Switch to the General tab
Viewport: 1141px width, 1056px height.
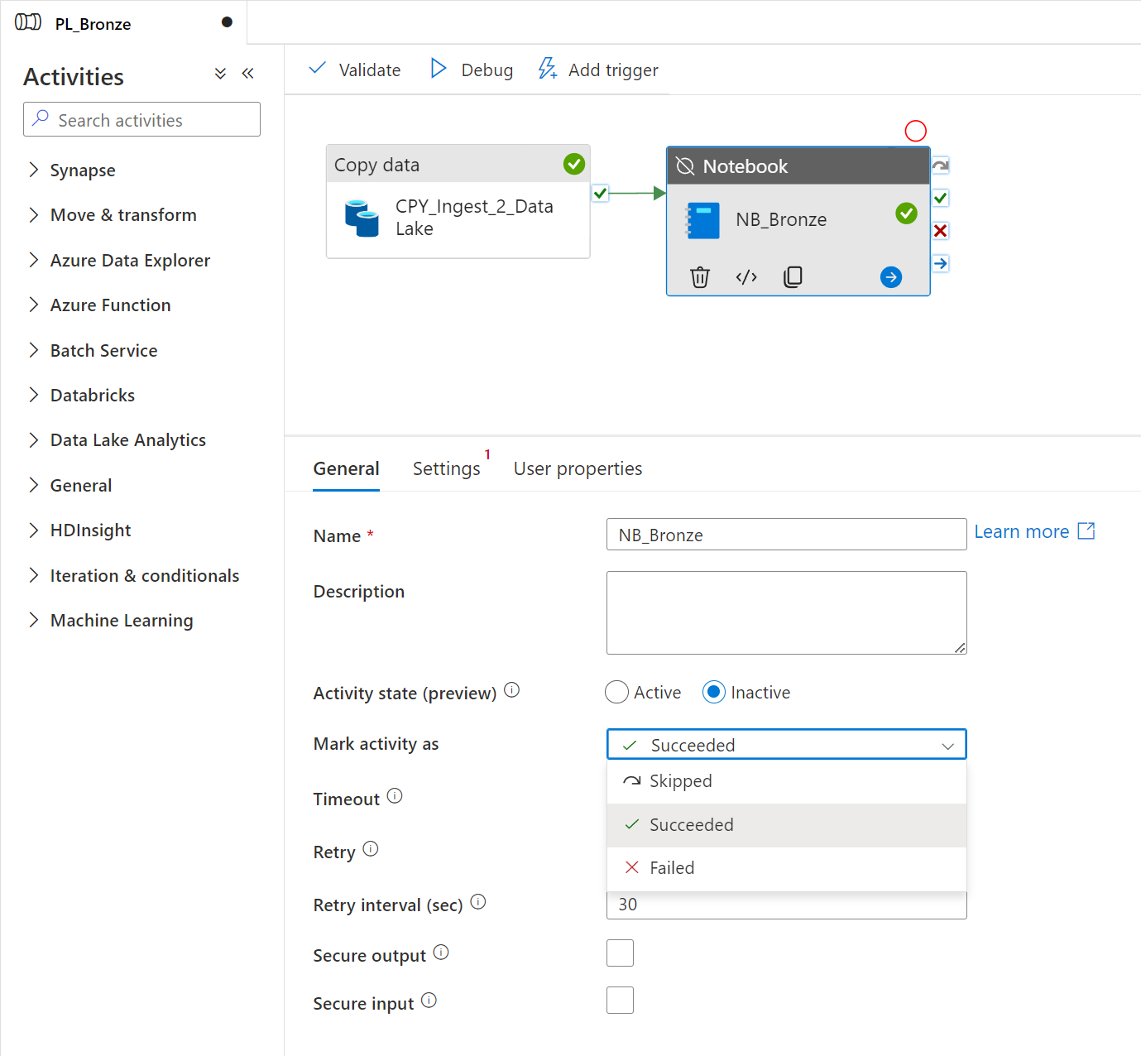[x=346, y=468]
